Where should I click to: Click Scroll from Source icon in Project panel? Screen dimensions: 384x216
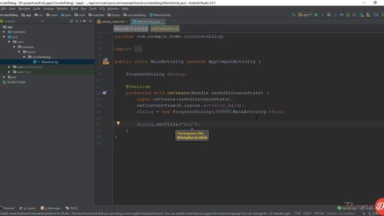(x=71, y=22)
